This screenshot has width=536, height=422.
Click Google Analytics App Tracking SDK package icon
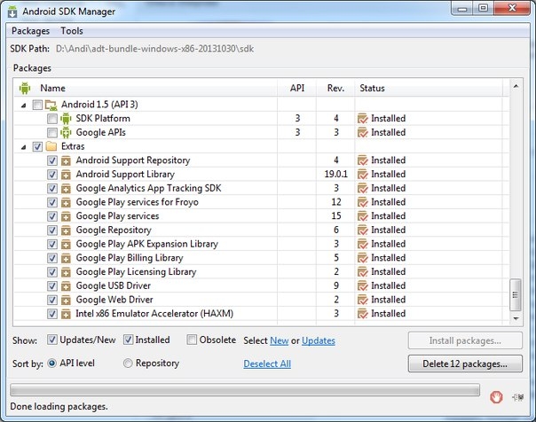pos(66,189)
